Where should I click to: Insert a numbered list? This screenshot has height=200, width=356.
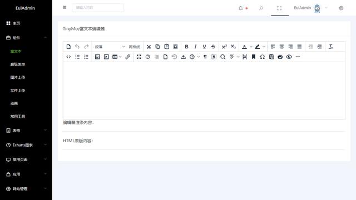click(86, 57)
